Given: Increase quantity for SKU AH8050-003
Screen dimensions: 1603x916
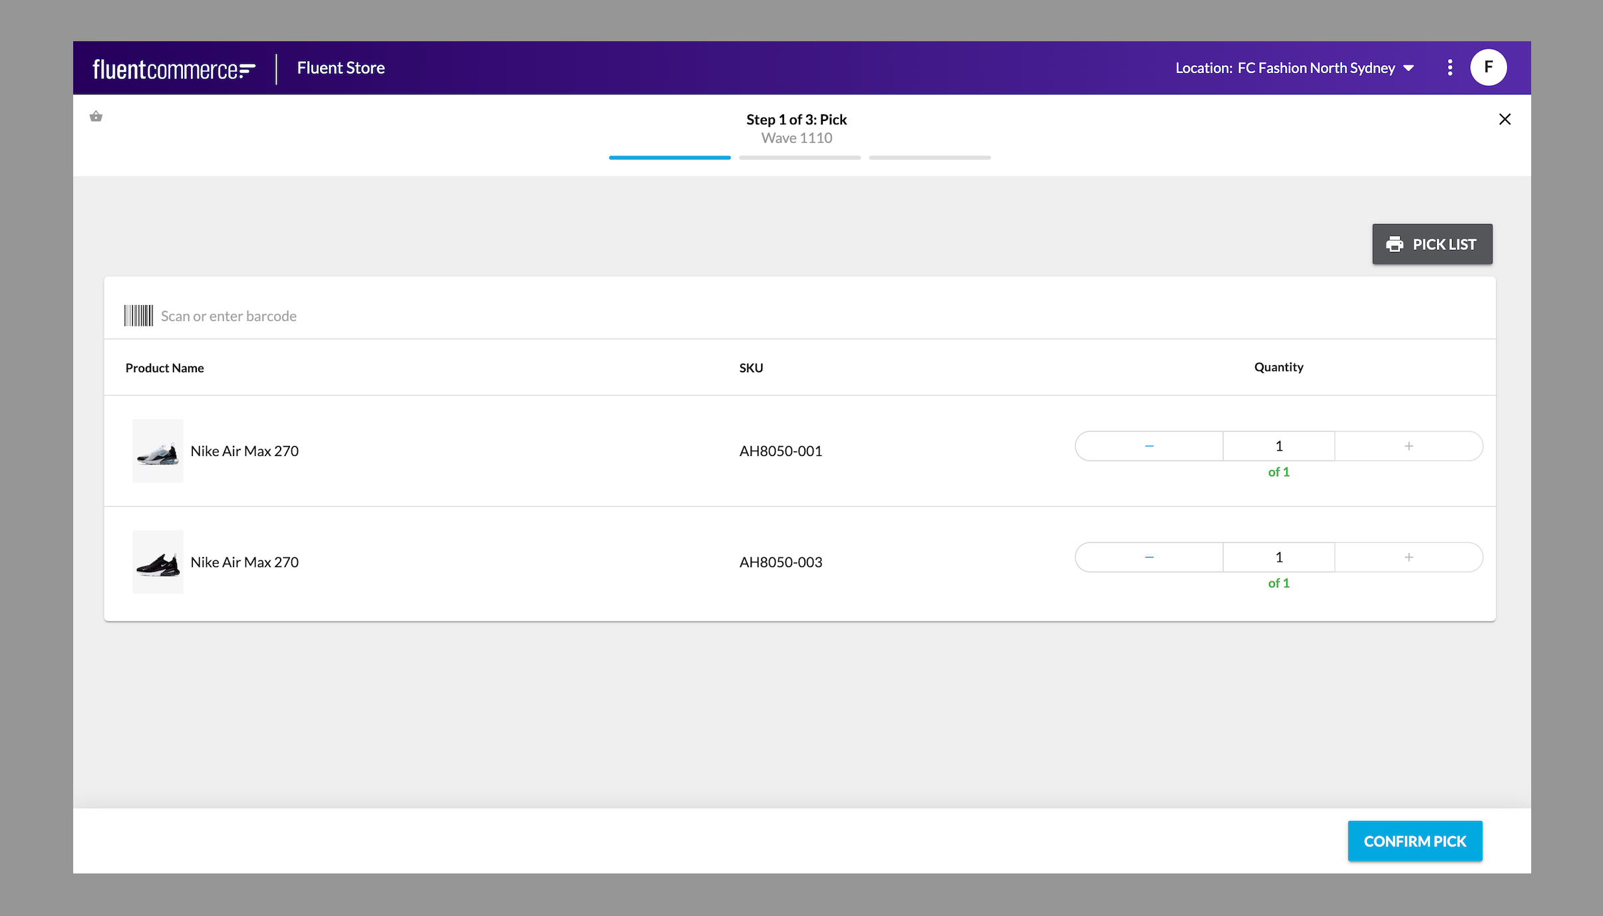Looking at the screenshot, I should pyautogui.click(x=1408, y=557).
